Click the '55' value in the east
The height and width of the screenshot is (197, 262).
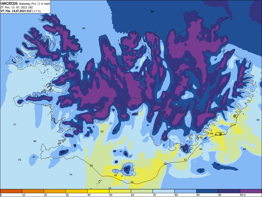coord(235,116)
